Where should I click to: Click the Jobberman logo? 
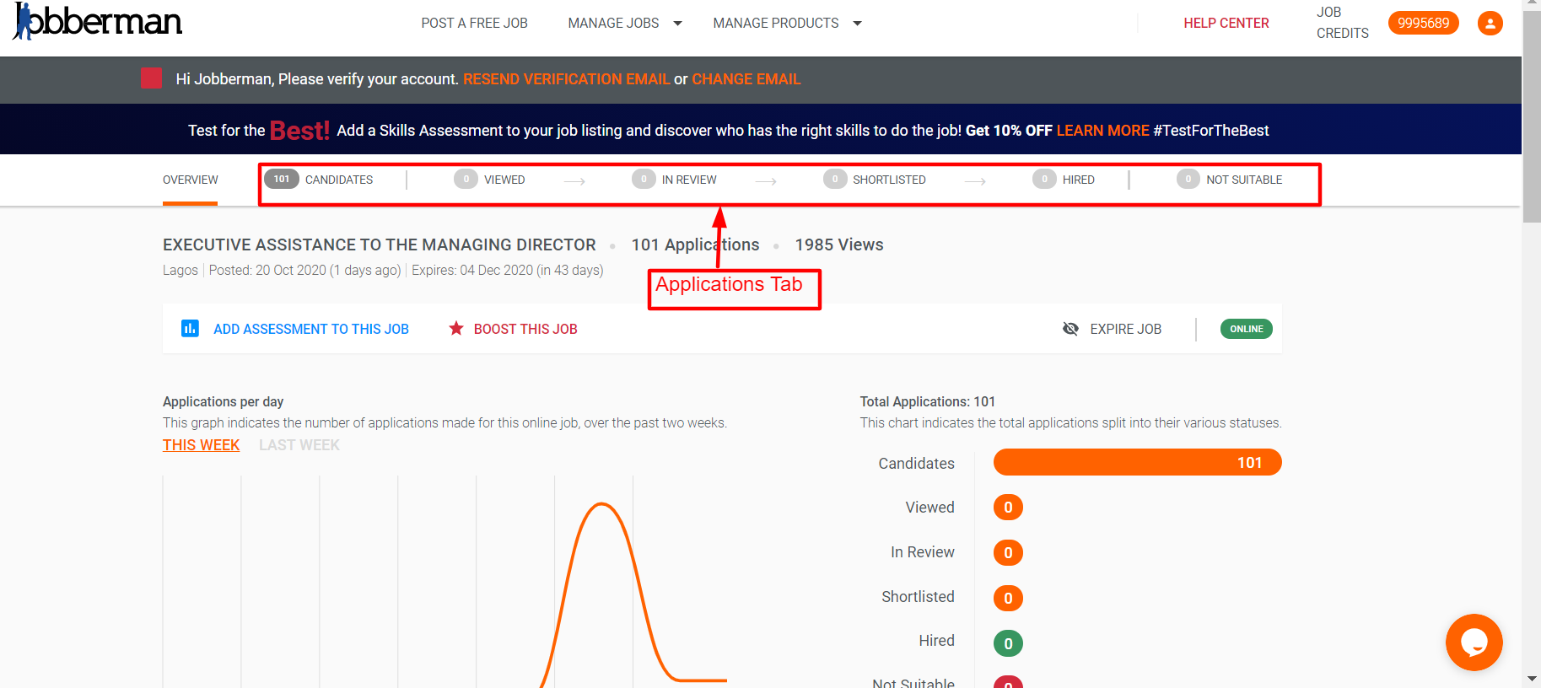pos(97,21)
